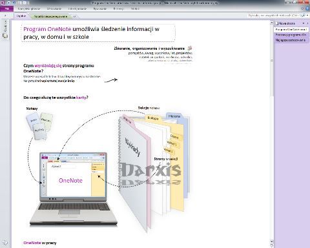Open the search scope dropdown arrow
The width and height of the screenshot is (310, 248).
point(307,15)
